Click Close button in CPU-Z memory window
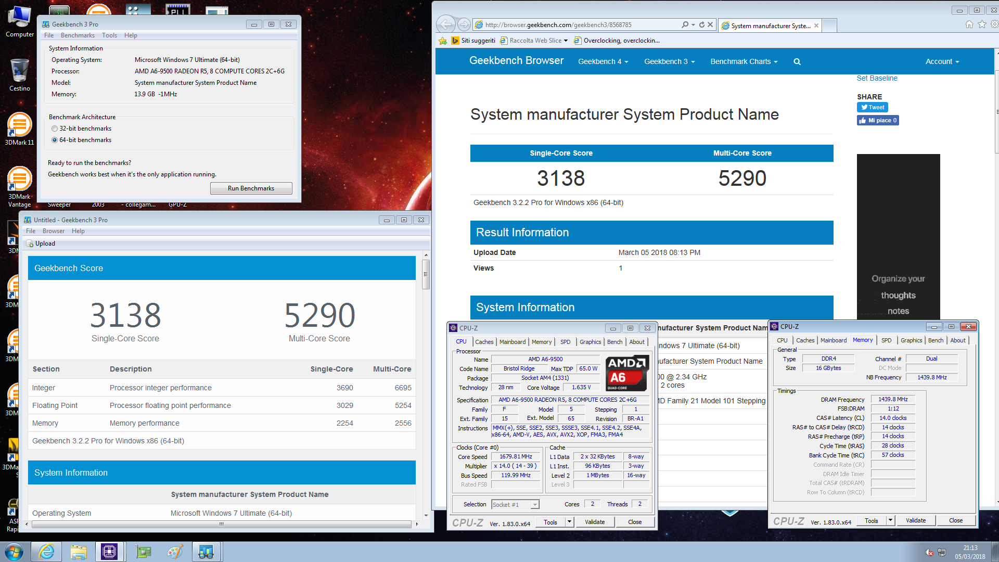Viewport: 999px width, 562px height. 955,520
